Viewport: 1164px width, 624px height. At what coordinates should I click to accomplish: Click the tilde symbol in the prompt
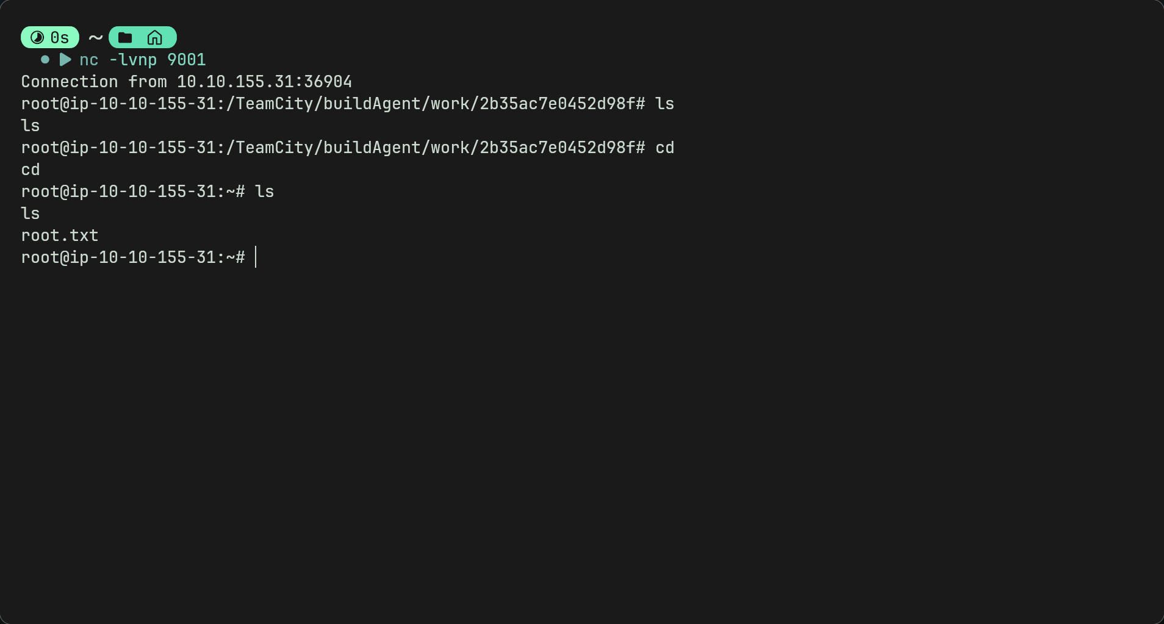(95, 38)
